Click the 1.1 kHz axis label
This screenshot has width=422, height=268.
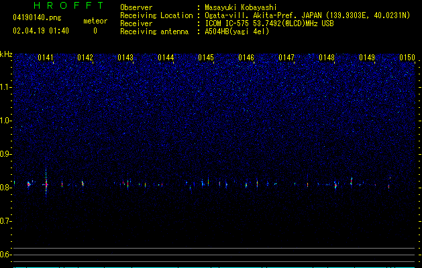5,87
